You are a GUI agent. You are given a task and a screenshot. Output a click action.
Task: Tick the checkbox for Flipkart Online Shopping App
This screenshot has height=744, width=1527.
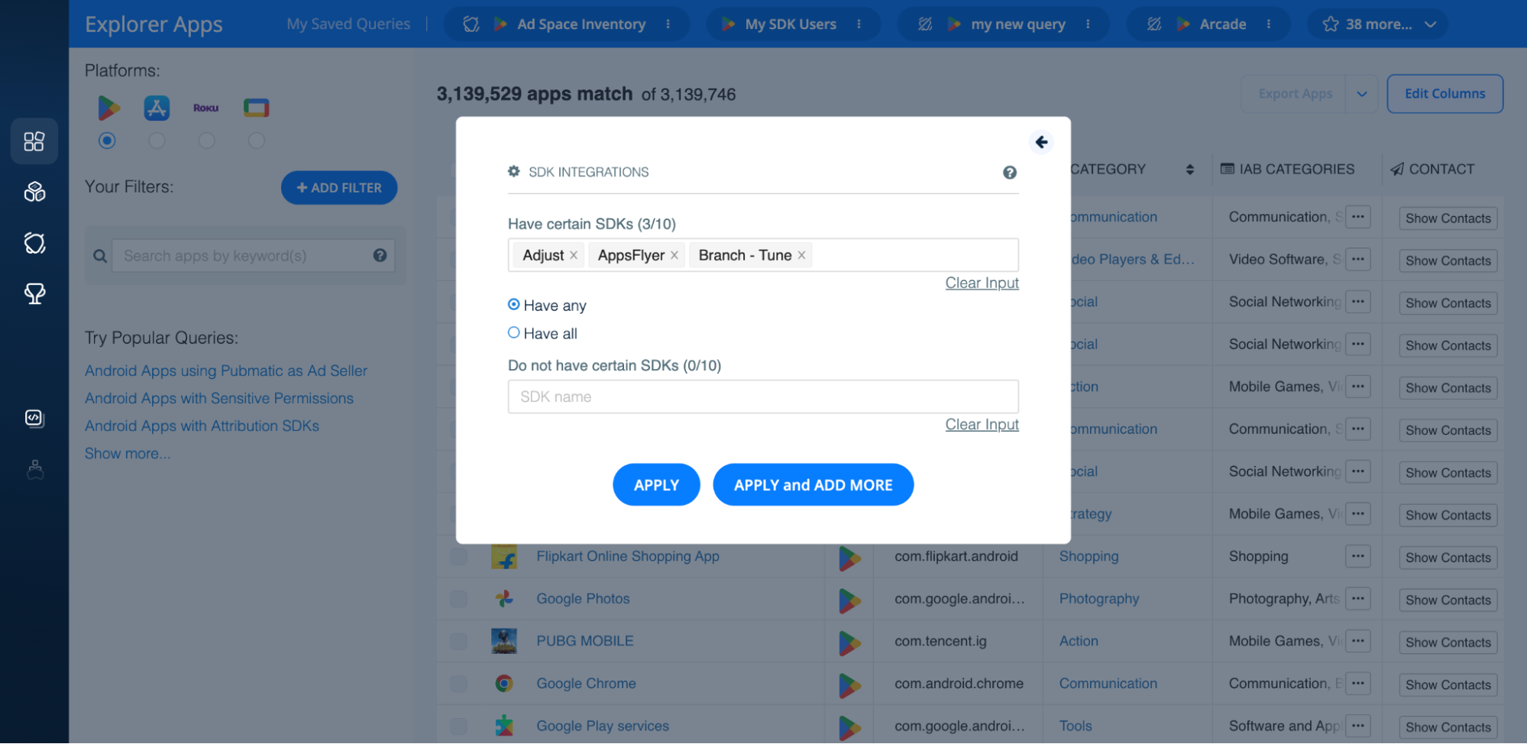[459, 557]
